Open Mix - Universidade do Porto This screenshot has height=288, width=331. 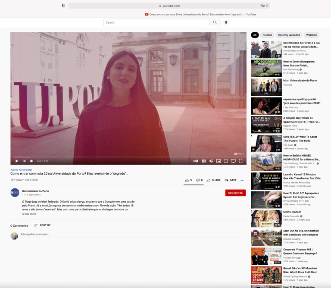[300, 81]
